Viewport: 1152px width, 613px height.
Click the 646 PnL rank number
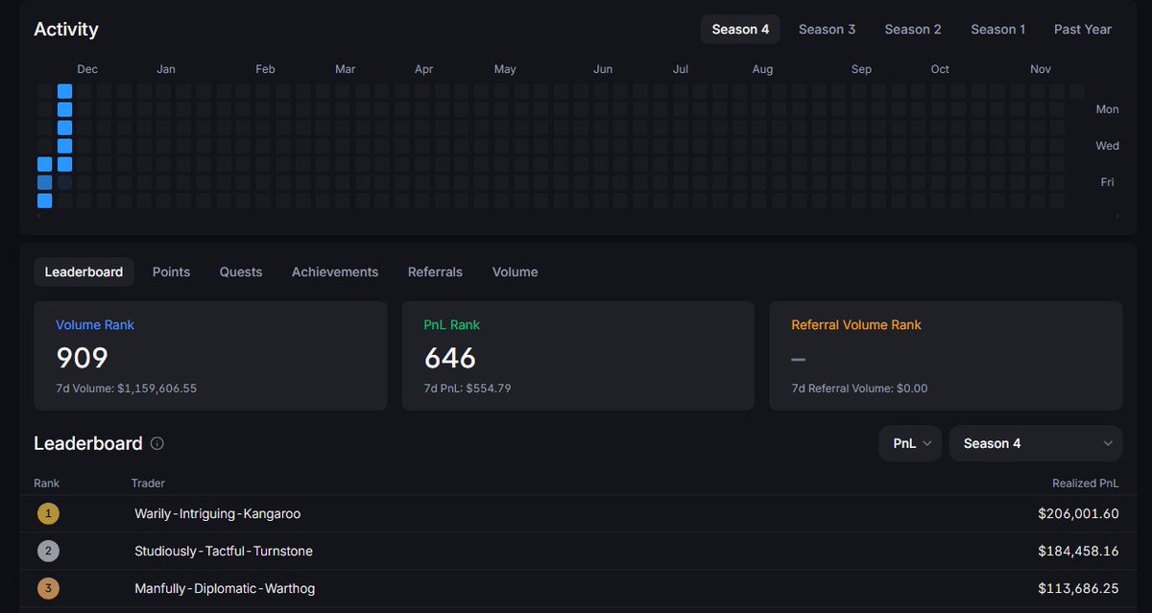pyautogui.click(x=450, y=358)
